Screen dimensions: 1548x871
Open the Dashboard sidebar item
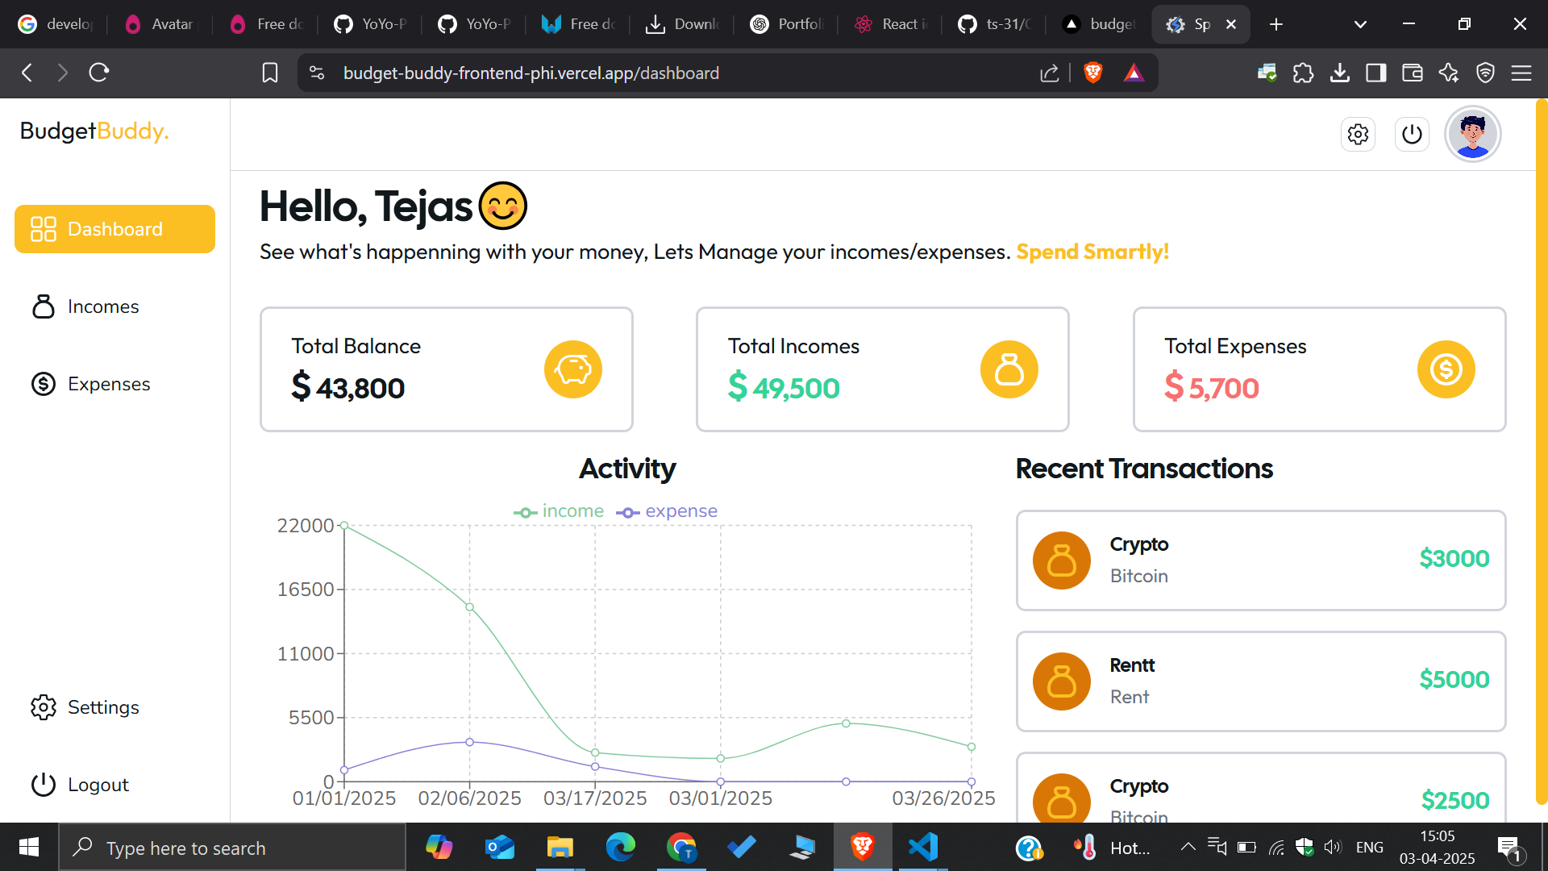tap(114, 229)
